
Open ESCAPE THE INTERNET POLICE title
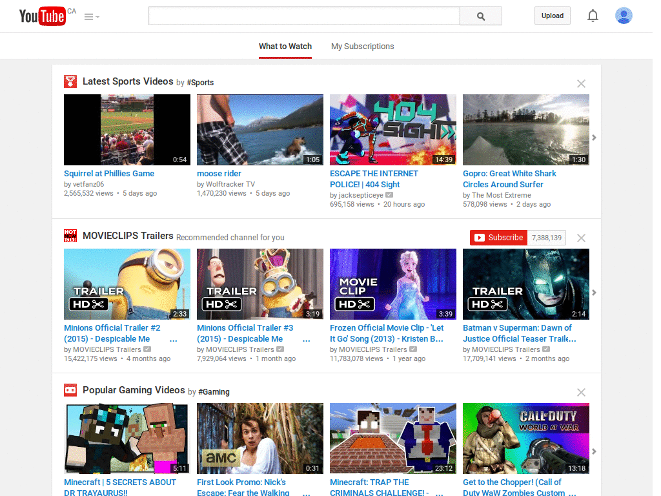tap(374, 179)
